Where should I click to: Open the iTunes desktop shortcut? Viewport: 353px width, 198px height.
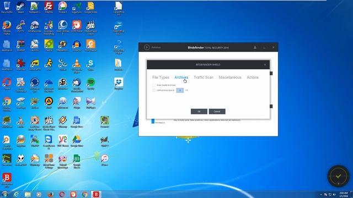click(x=105, y=160)
